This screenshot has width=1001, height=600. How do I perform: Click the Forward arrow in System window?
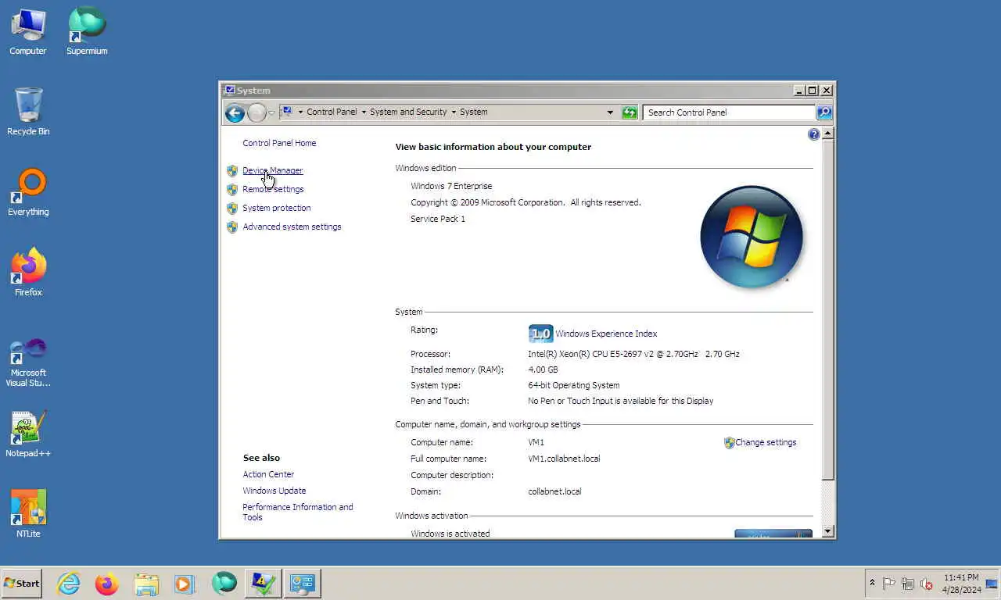pos(257,112)
